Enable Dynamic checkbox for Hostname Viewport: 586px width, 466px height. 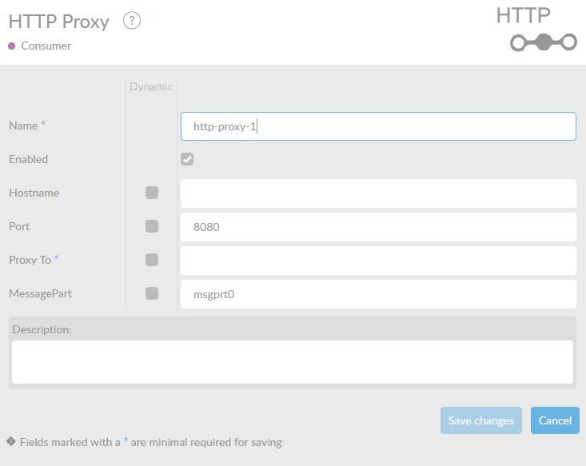(x=152, y=193)
